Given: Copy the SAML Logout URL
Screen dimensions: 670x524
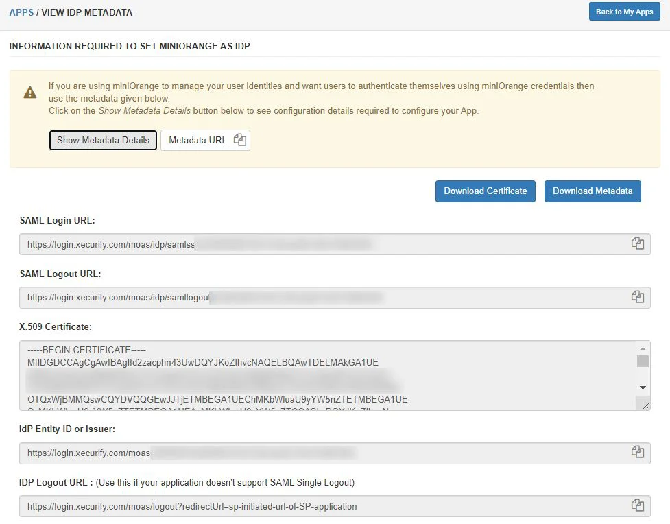Looking at the screenshot, I should click(638, 296).
